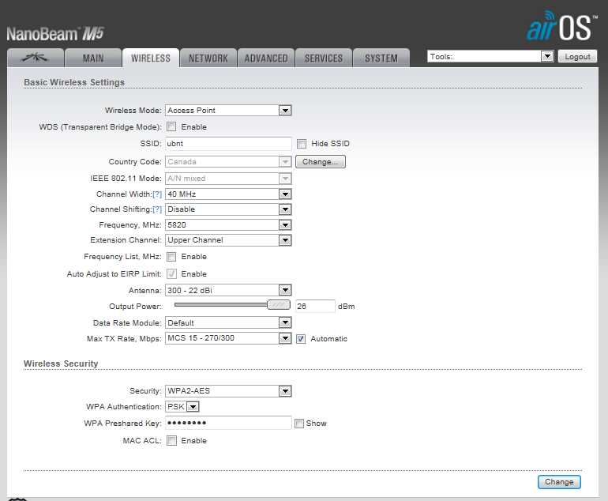
Task: Open the Security dropdown
Action: point(228,391)
